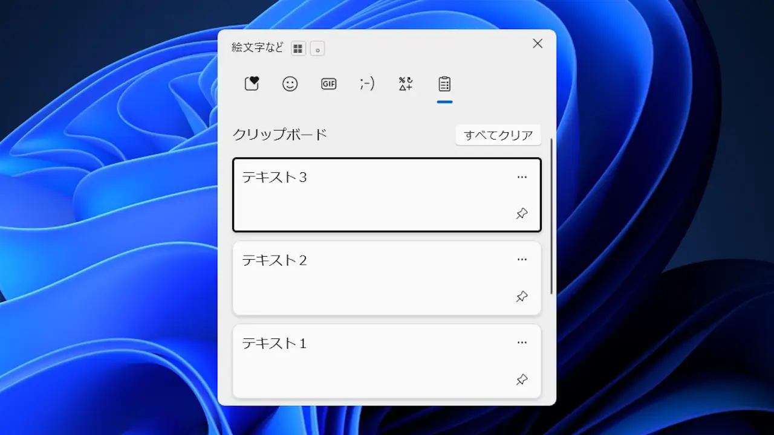Pin the テキスト２ clipboard item
Image resolution: width=774 pixels, height=435 pixels.
pyautogui.click(x=522, y=297)
